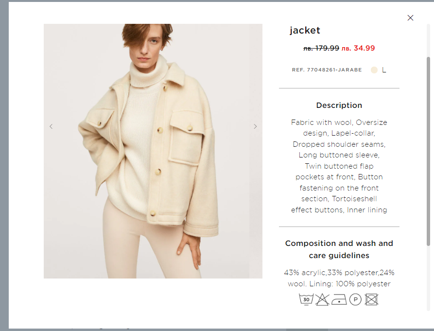Click the Description section heading

pyautogui.click(x=339, y=105)
